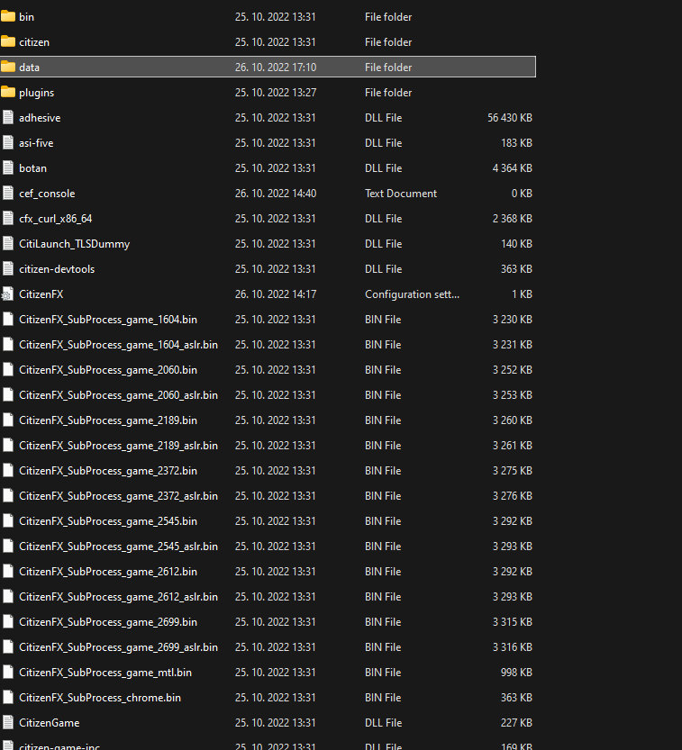This screenshot has width=682, height=750.
Task: Click the adhesive DLL file icon
Action: coord(8,118)
